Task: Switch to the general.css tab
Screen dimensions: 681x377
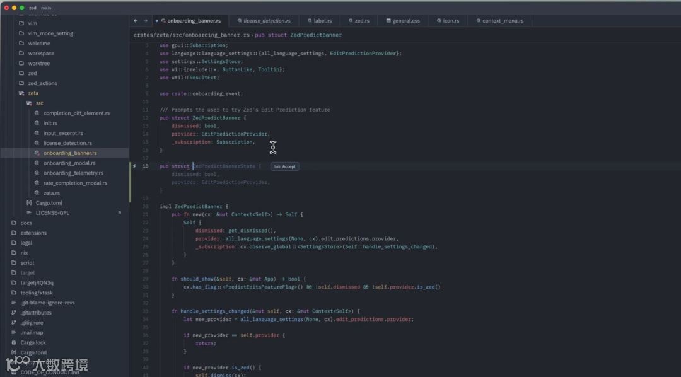Action: click(x=402, y=21)
